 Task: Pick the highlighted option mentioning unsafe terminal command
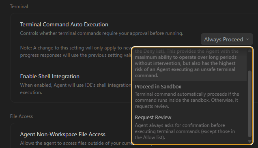[189, 63]
